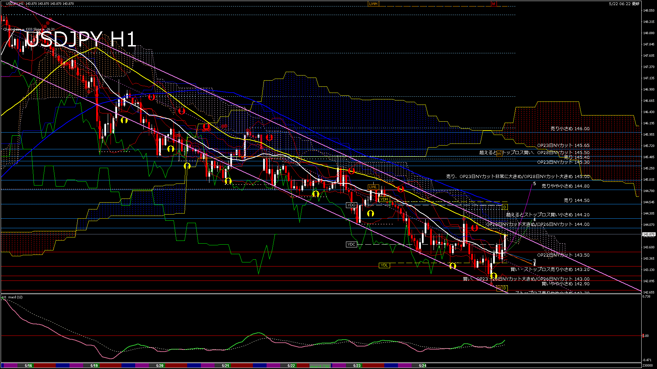Click the USDJPY H1 chart title
Viewport: 657px width, 369px height.
(x=81, y=39)
